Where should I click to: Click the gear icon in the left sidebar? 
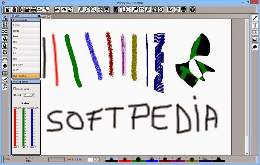pos(5,52)
